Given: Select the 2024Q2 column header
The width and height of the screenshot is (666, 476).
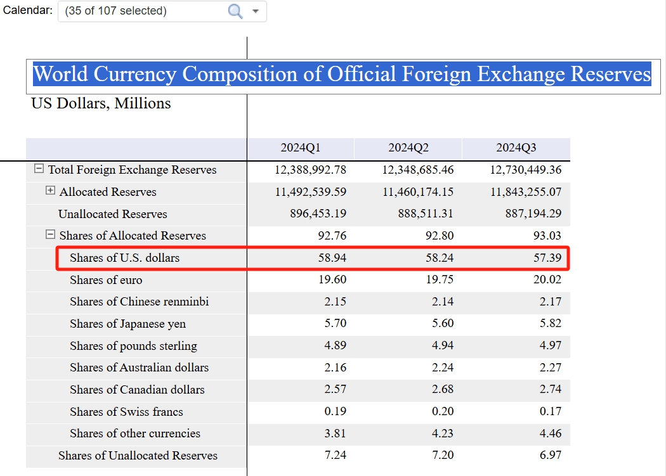Looking at the screenshot, I should (x=408, y=148).
